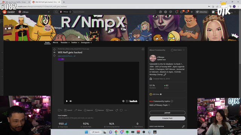The image size is (241, 135).
Task: Open Reddit notifications bell in header
Action: point(187,12)
